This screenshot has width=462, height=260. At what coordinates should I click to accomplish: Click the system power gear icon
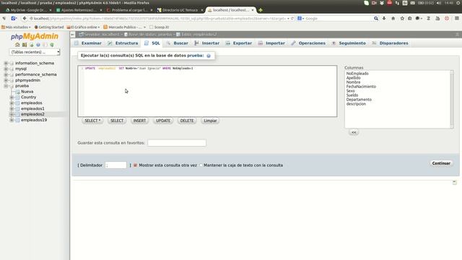(x=458, y=3)
